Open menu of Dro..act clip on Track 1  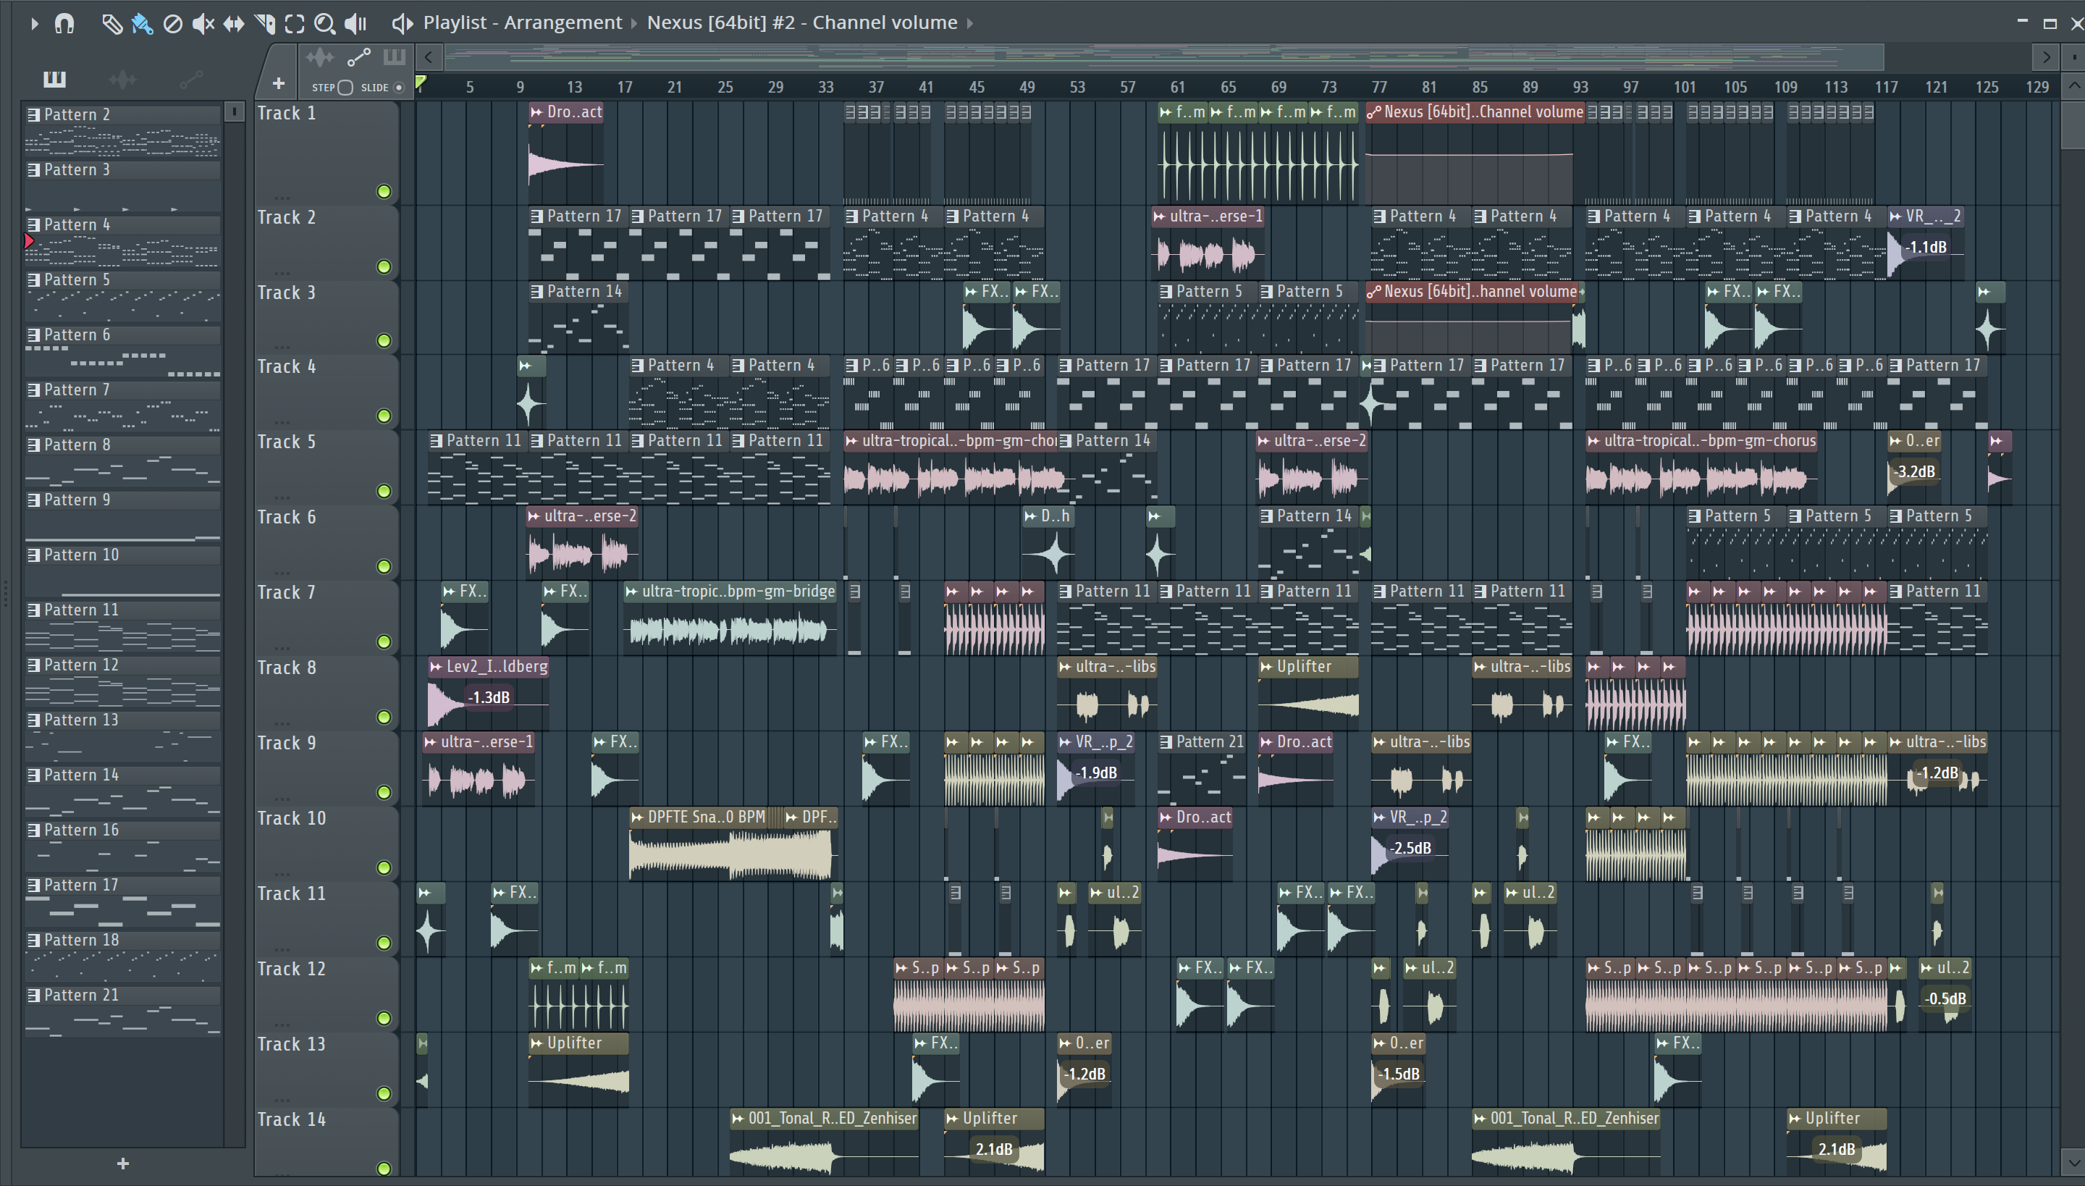point(536,112)
